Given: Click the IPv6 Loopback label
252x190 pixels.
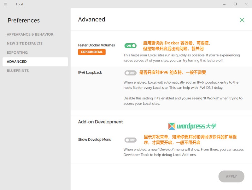Looking at the screenshot, I should 90,73.
